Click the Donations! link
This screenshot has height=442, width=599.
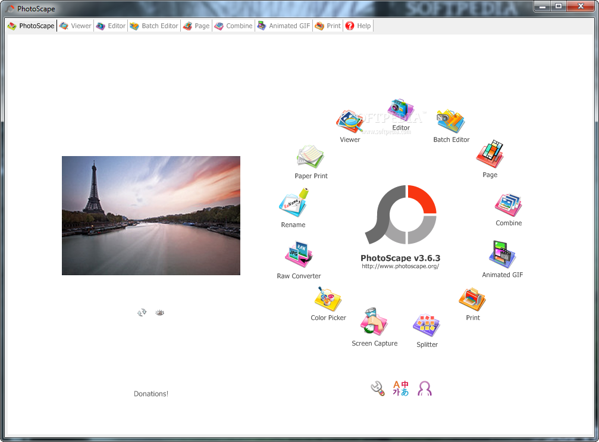pos(151,394)
